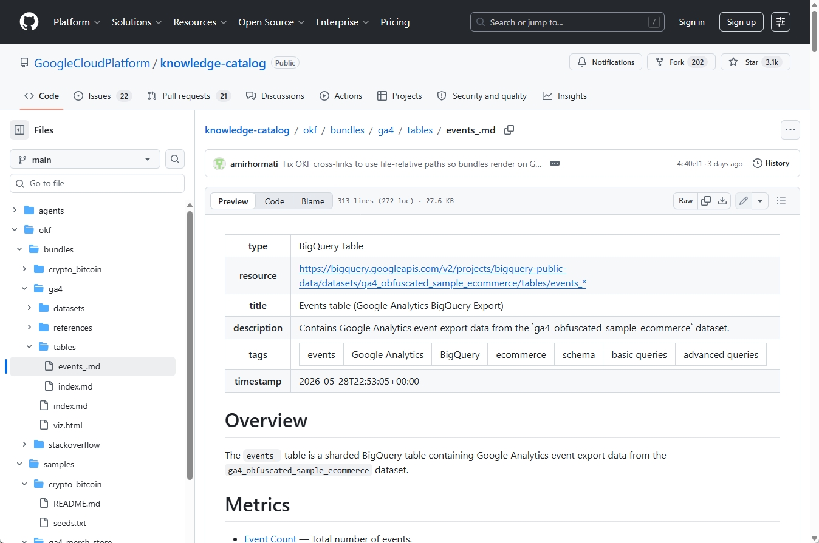The image size is (819, 543).
Task: Expand the stackoverflow folder chevron
Action: [24, 445]
